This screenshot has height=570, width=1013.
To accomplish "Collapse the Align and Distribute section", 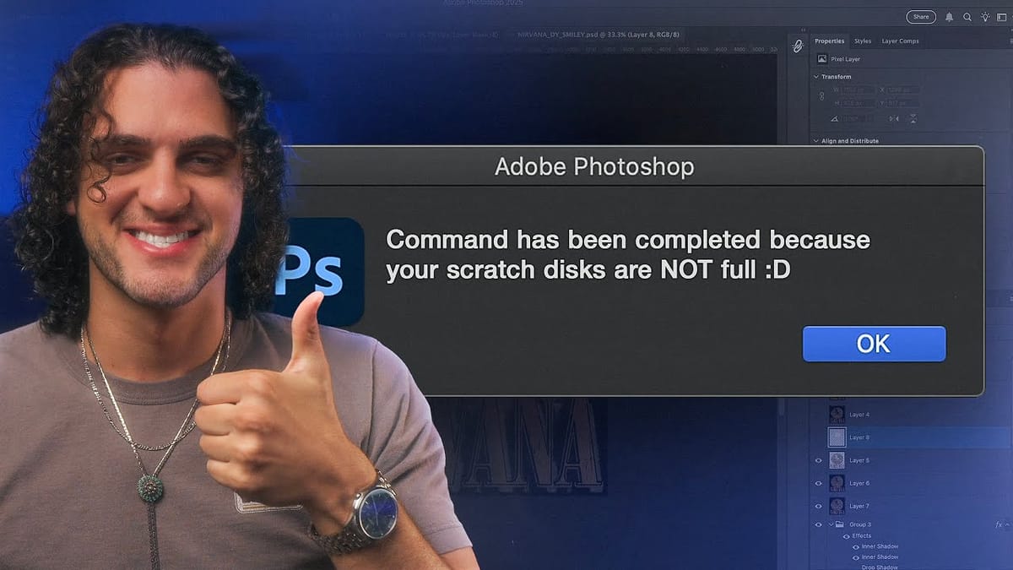I will click(815, 141).
